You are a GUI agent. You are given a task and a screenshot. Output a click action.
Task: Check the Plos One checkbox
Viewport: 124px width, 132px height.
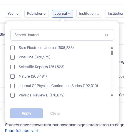pos(12,57)
